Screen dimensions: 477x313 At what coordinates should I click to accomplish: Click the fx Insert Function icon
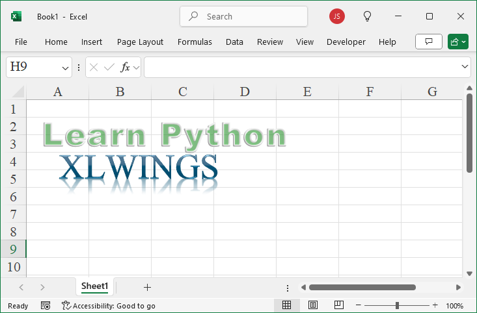coord(125,67)
